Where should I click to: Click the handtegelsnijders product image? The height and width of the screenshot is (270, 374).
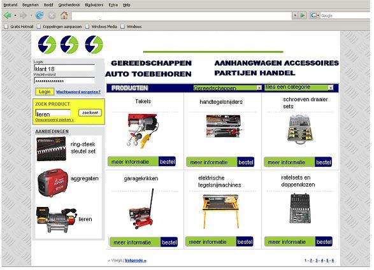click(x=224, y=126)
